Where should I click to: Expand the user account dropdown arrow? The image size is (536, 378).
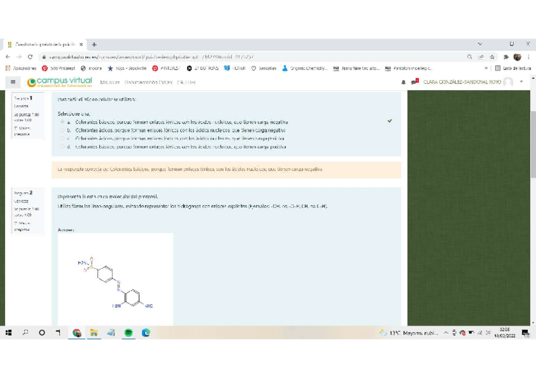[x=521, y=82]
